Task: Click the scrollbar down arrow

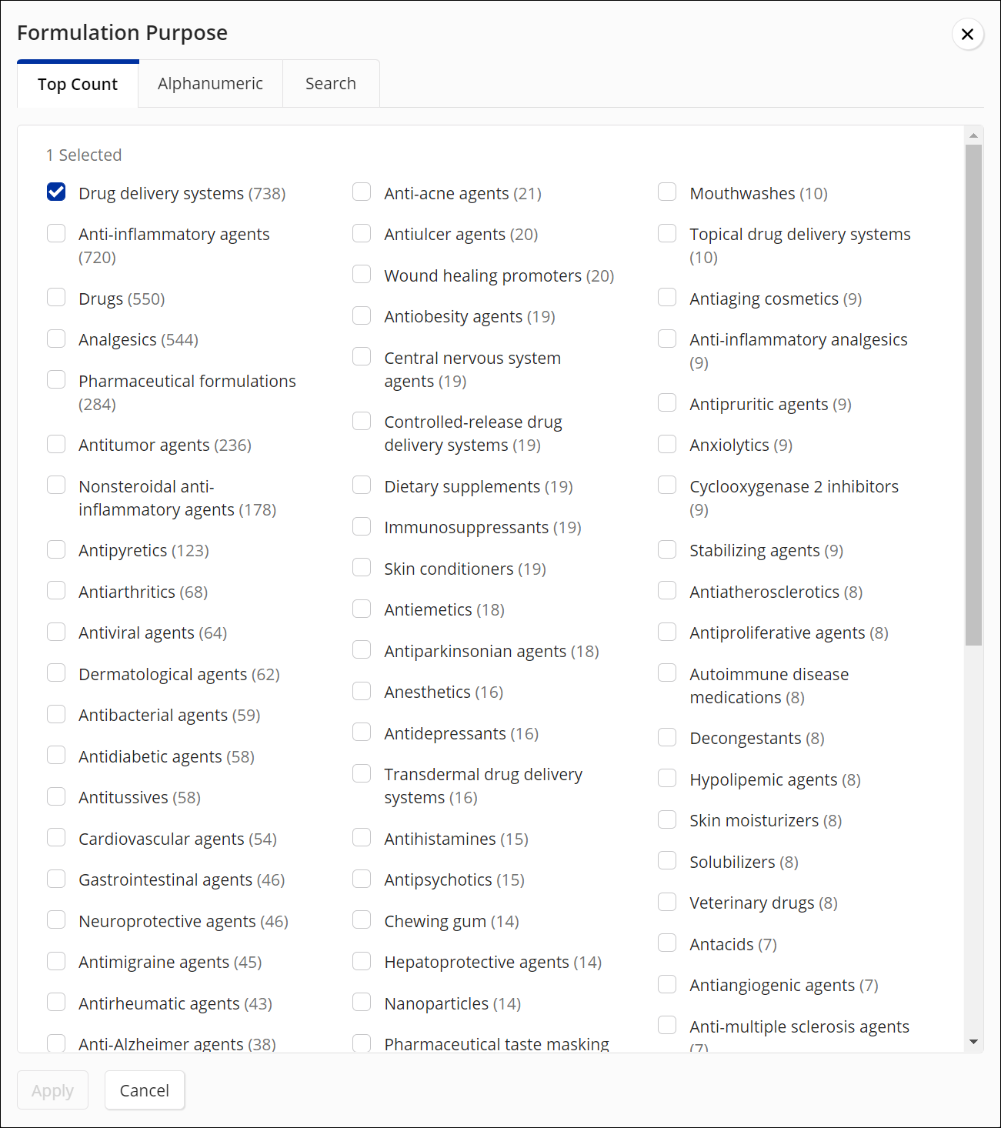Action: click(973, 1042)
